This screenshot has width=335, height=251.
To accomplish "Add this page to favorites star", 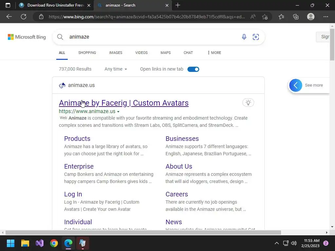I will [265, 17].
